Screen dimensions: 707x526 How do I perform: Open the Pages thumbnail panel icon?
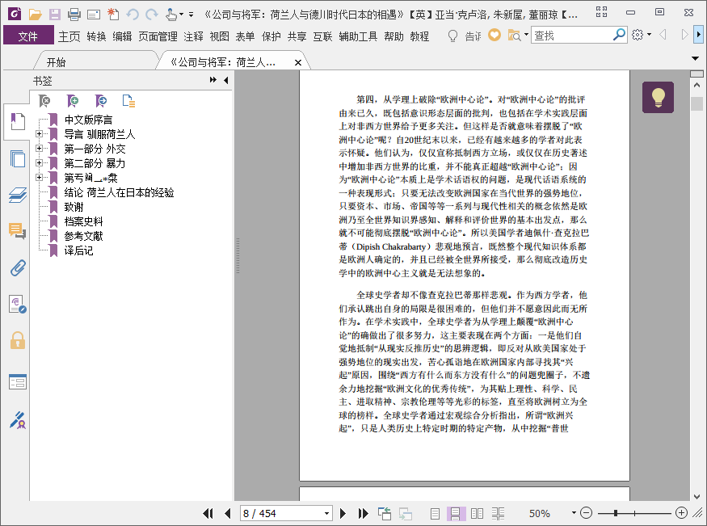click(18, 158)
